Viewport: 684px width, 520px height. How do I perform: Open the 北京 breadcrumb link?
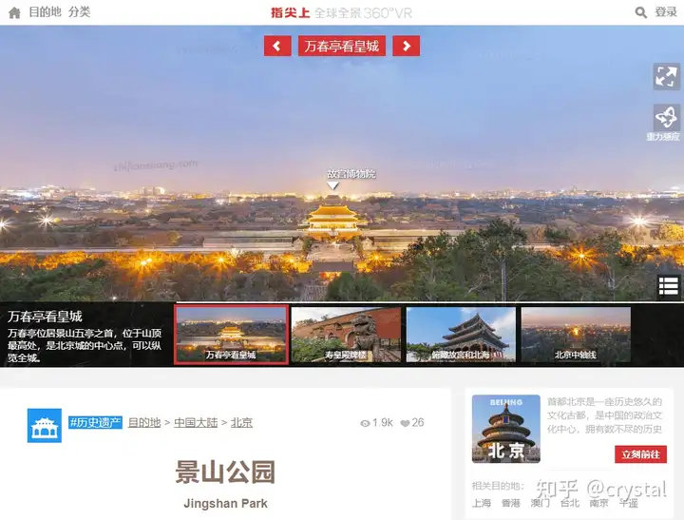point(241,423)
